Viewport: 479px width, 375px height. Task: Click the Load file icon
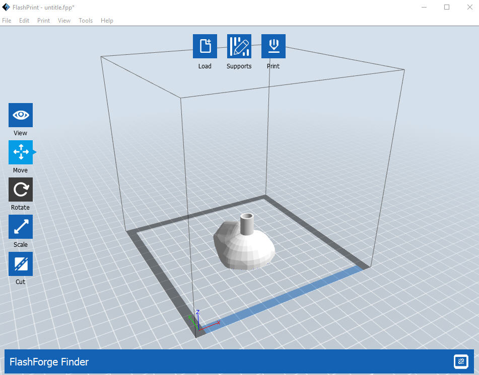coord(205,46)
